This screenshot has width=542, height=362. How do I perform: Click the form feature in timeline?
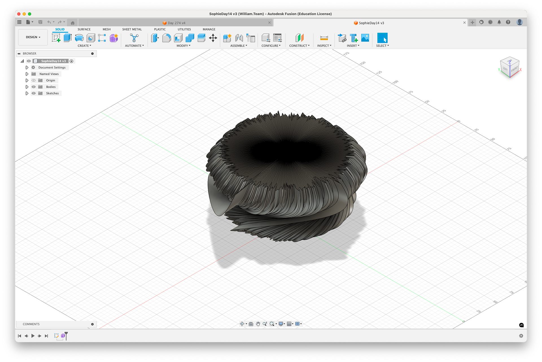(63, 336)
